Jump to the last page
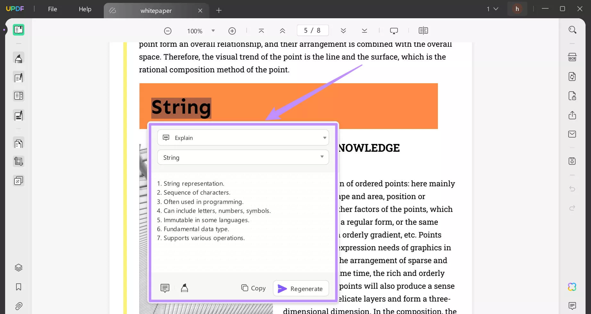 (x=364, y=31)
